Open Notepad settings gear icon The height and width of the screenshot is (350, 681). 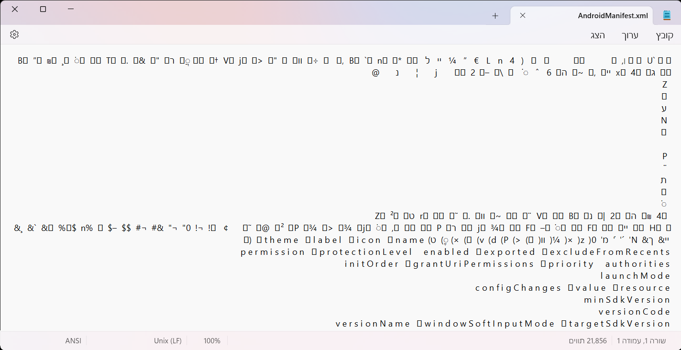[14, 34]
